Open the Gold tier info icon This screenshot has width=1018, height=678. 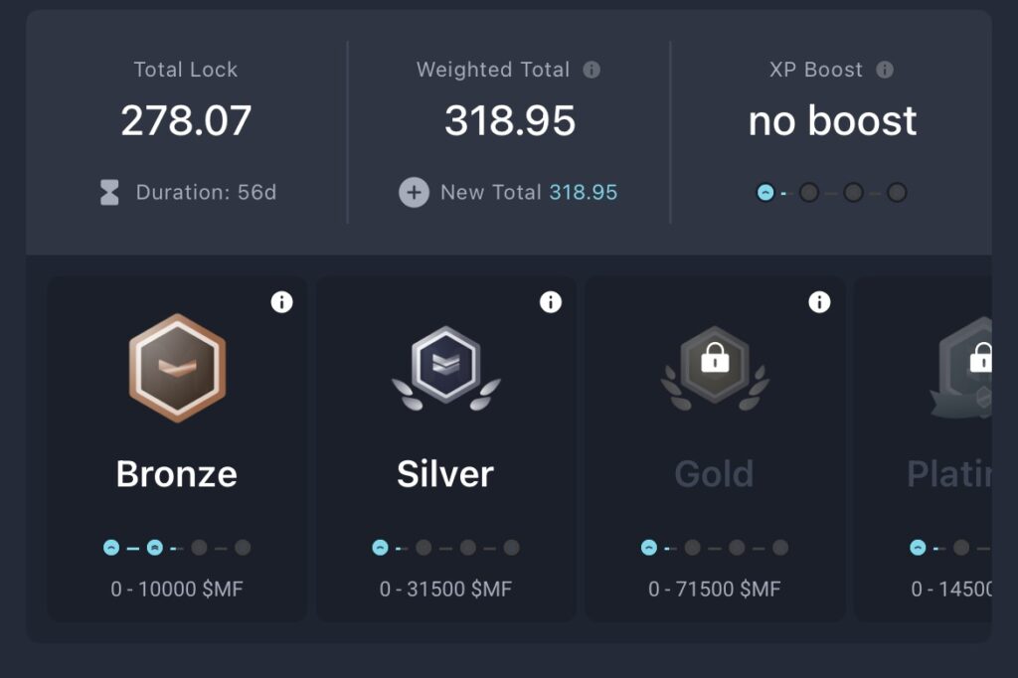point(819,302)
